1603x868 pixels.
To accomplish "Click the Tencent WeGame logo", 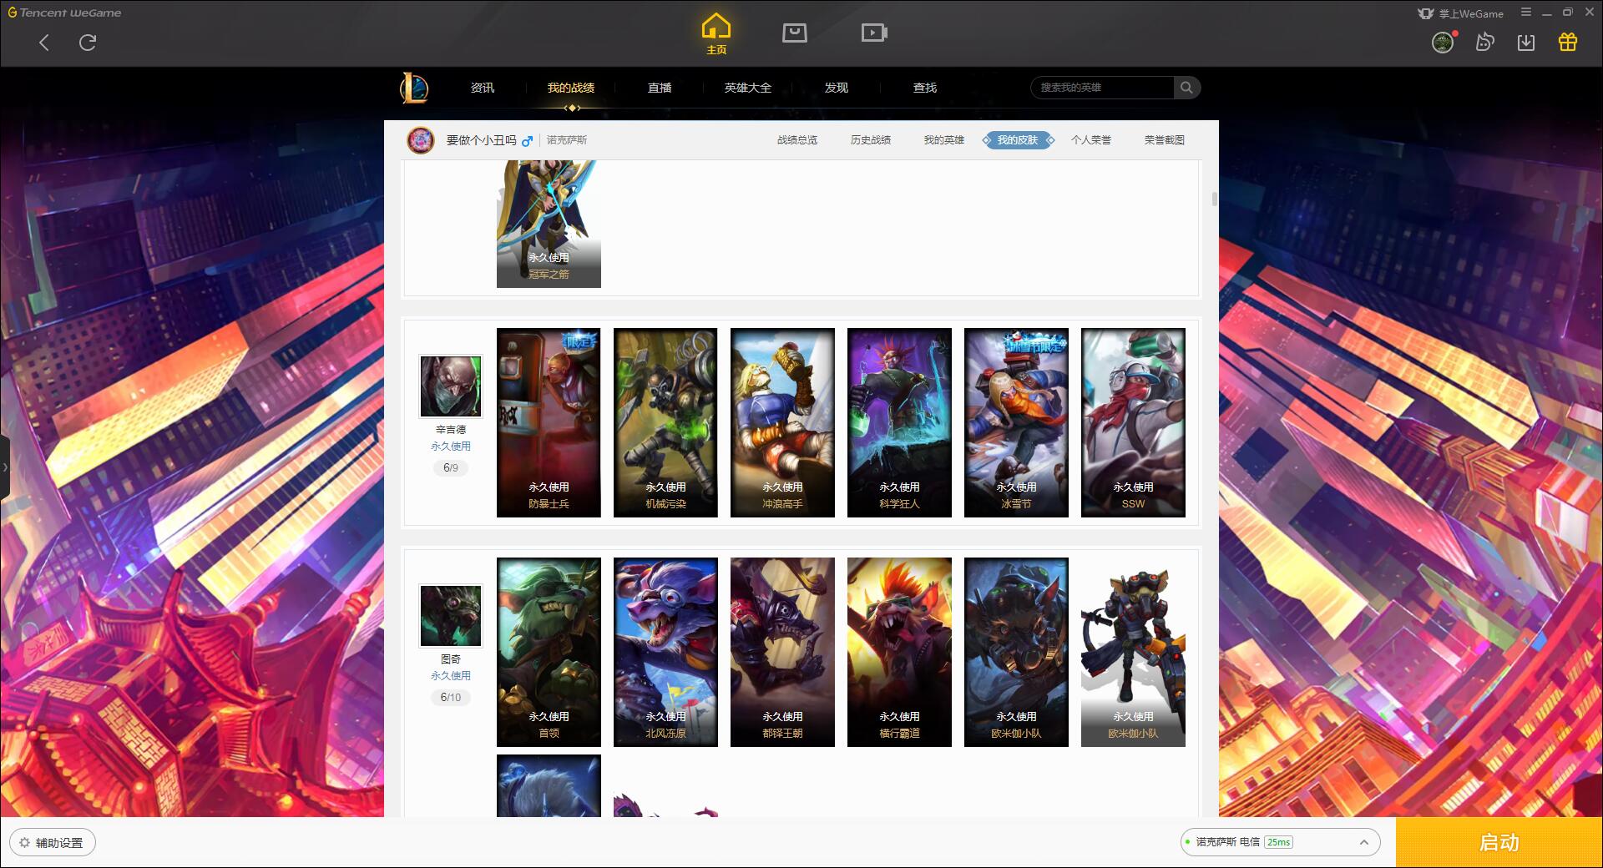I will click(64, 13).
